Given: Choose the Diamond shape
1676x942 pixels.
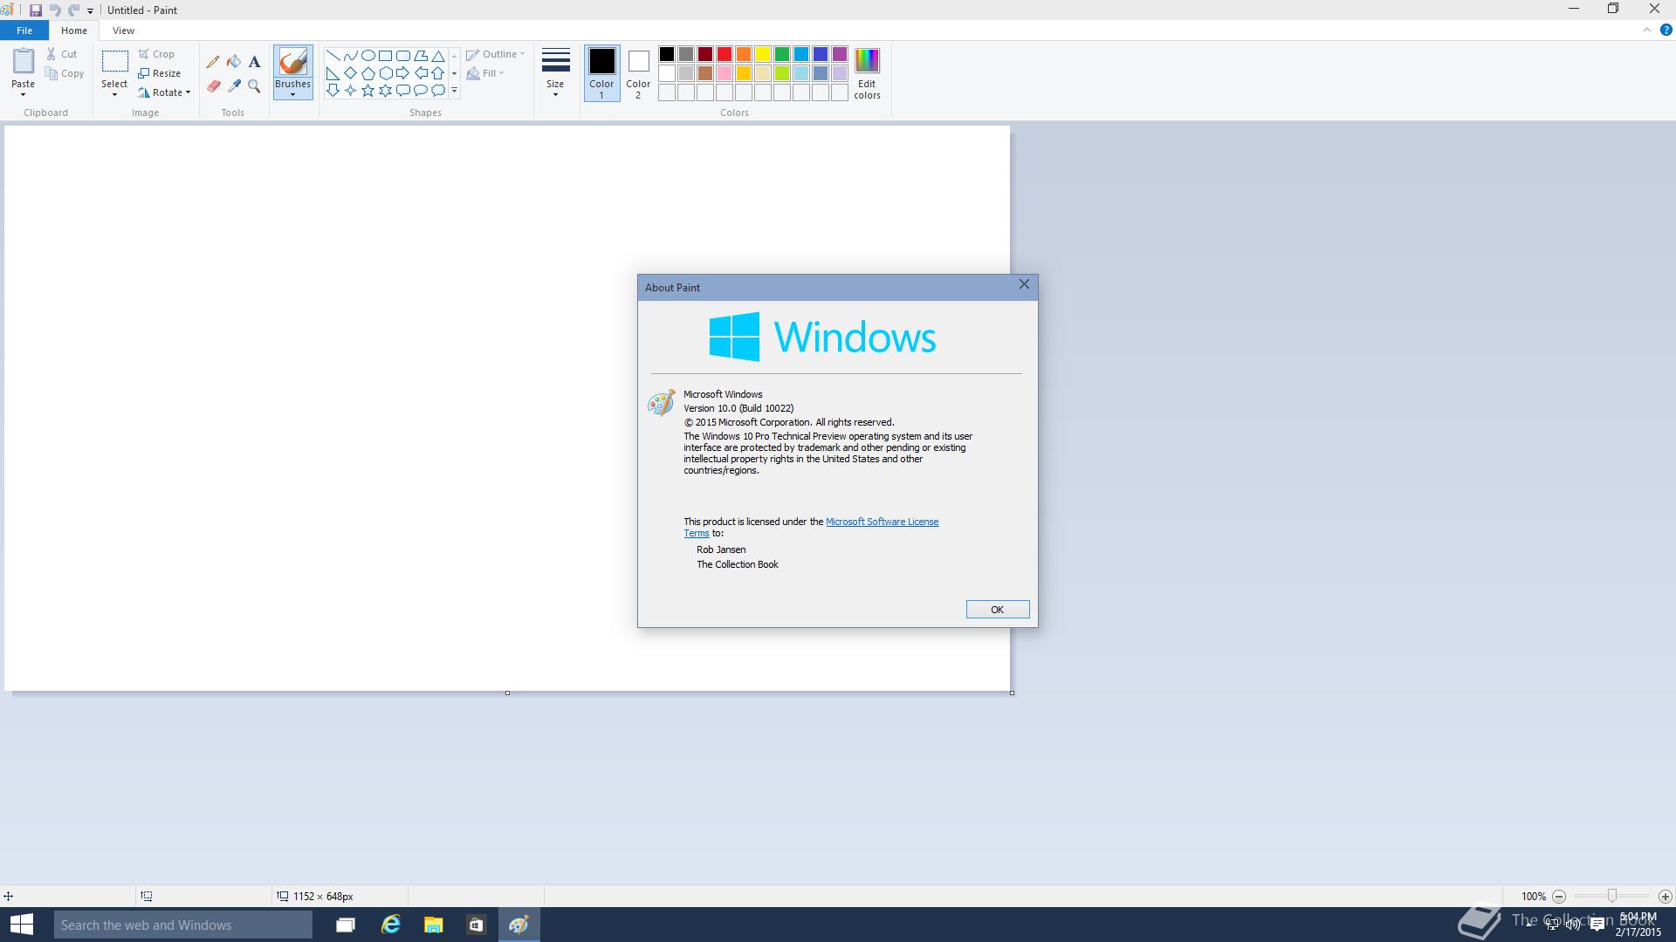Looking at the screenshot, I should click(350, 73).
